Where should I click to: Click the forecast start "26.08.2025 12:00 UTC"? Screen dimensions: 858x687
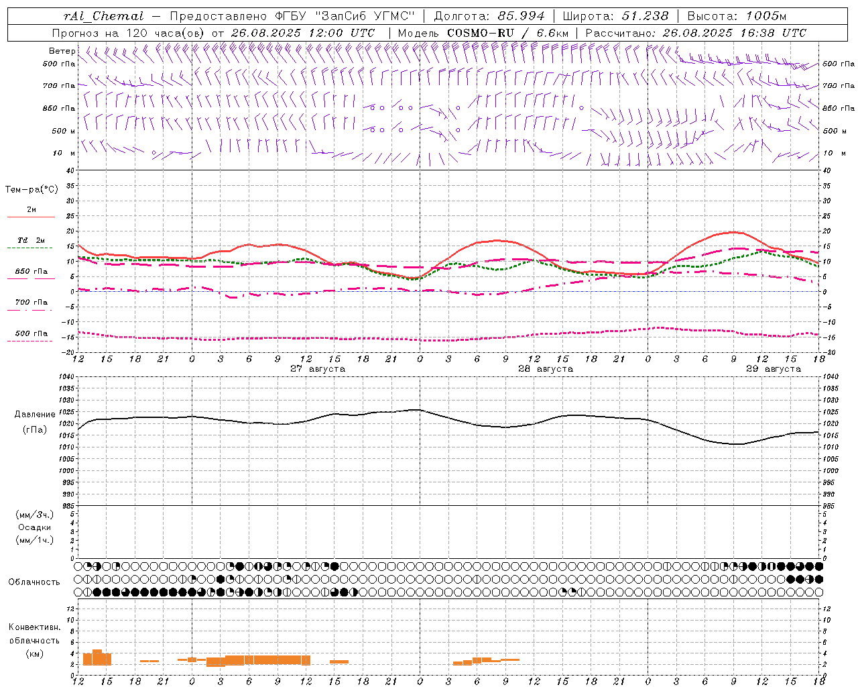(x=302, y=33)
